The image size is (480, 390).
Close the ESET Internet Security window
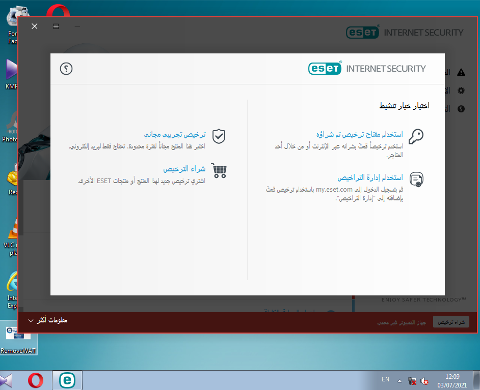pyautogui.click(x=35, y=26)
